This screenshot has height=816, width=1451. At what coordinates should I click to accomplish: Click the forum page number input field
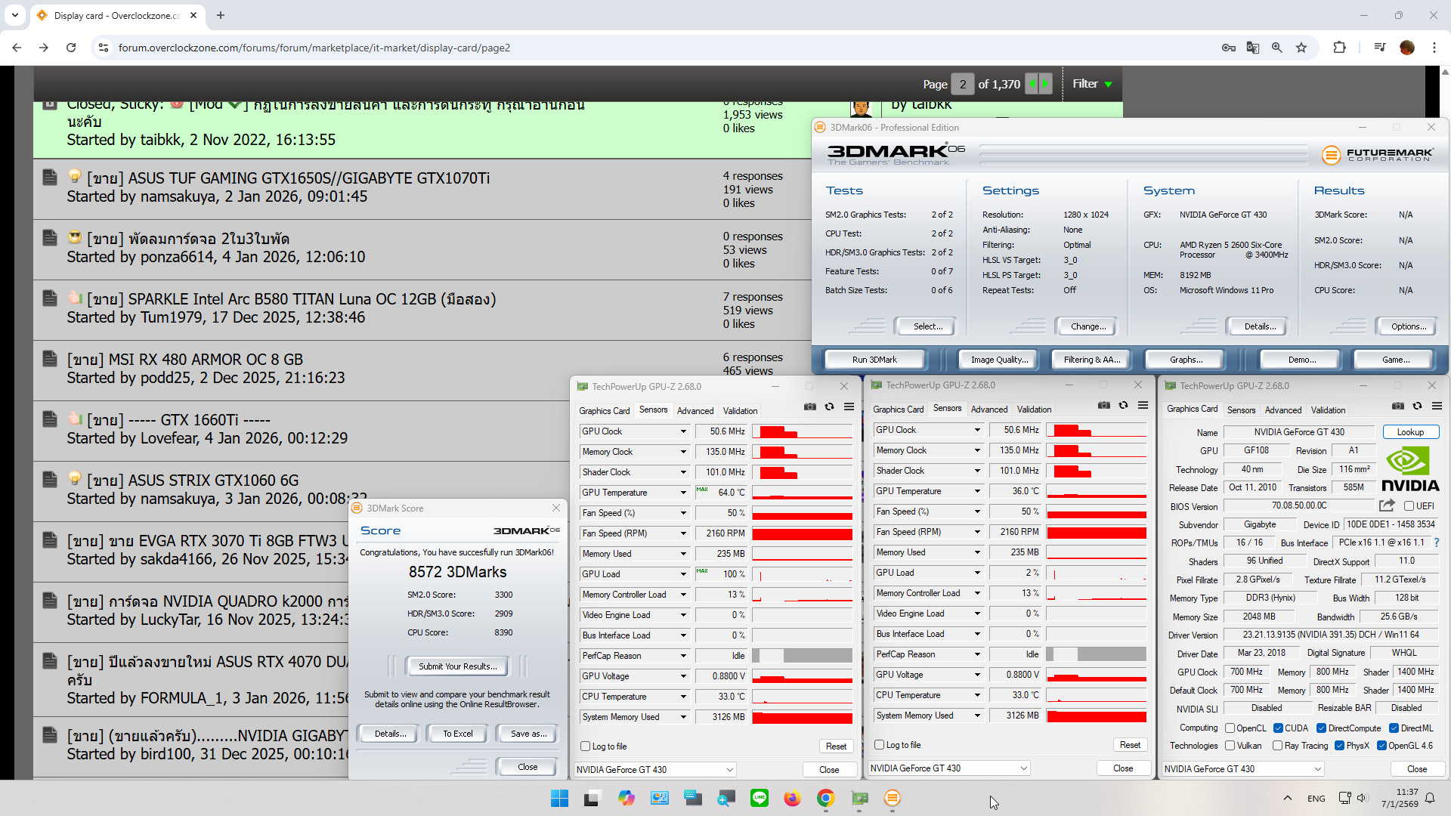[962, 85]
